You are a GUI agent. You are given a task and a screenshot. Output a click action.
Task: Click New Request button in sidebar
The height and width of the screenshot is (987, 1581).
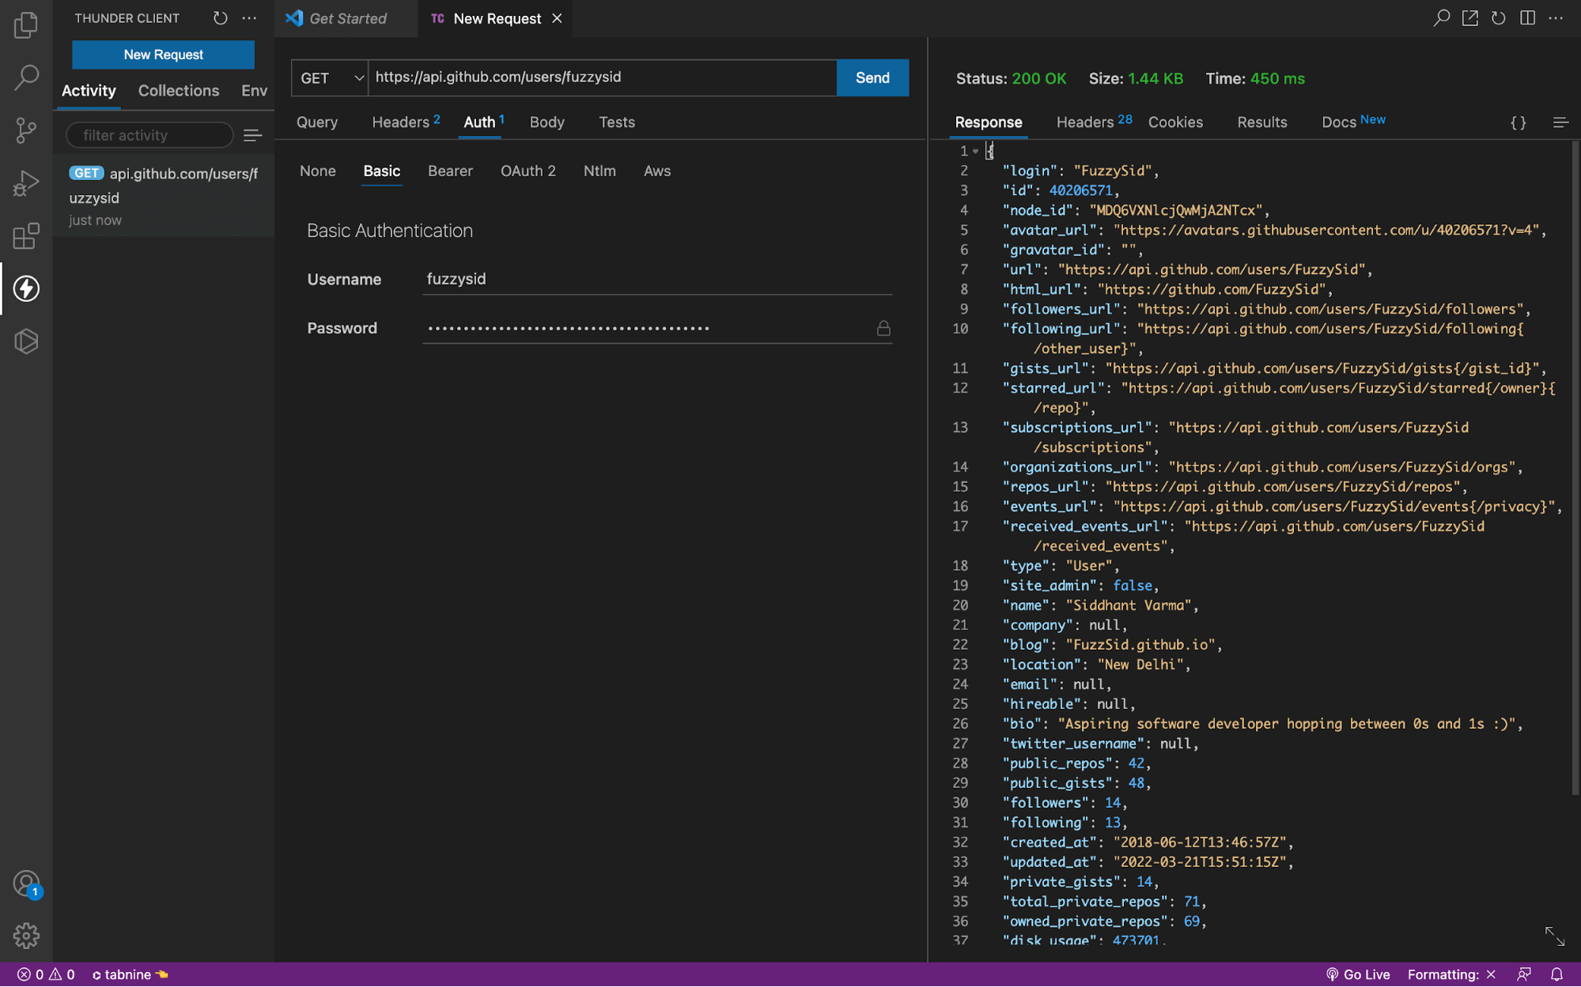[x=163, y=54]
